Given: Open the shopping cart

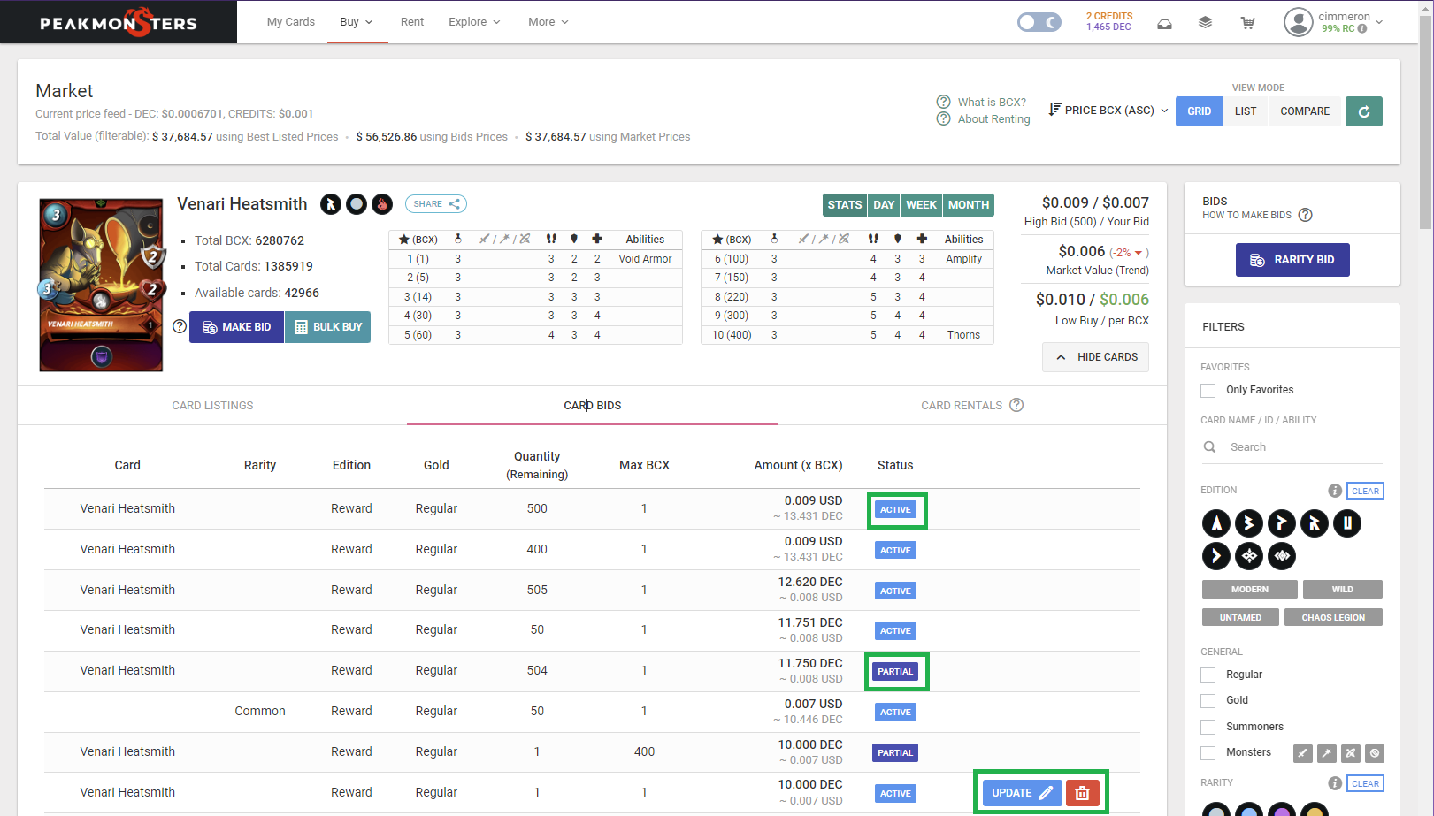Looking at the screenshot, I should 1247,23.
